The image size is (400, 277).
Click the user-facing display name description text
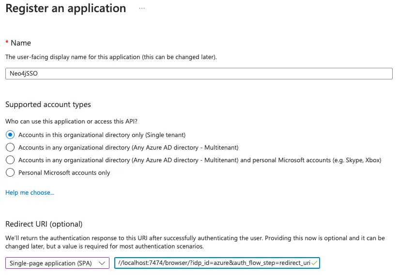click(111, 57)
